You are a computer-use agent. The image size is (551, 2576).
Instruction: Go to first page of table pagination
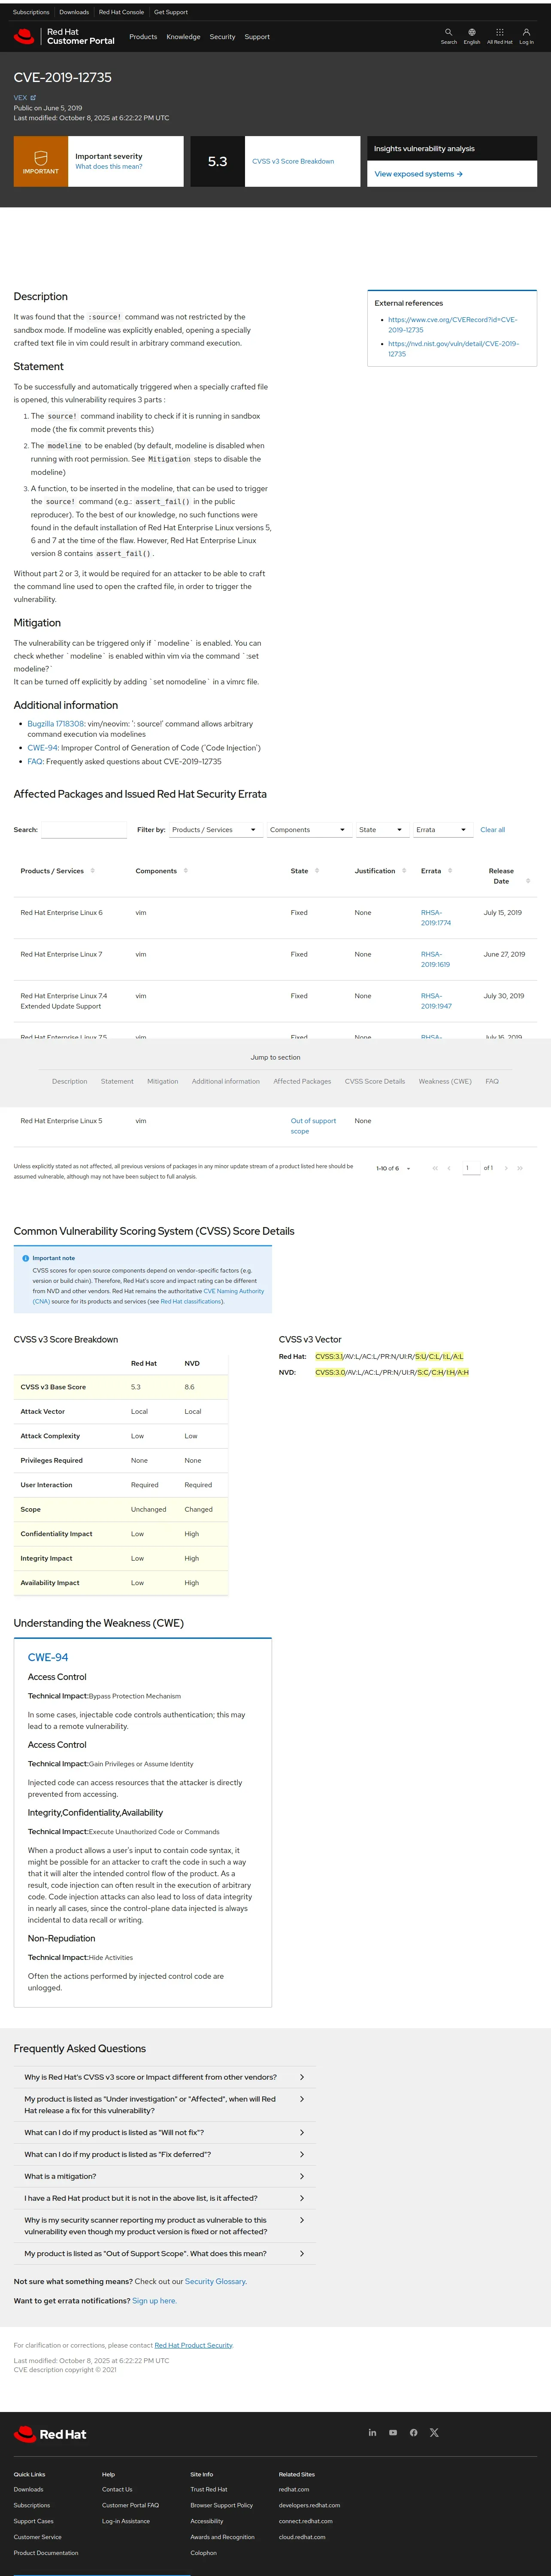pos(435,1168)
